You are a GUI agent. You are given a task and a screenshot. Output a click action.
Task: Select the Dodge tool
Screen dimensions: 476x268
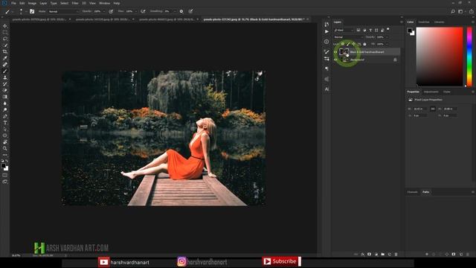point(5,109)
